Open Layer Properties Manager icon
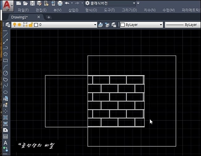 (x=8, y=25)
